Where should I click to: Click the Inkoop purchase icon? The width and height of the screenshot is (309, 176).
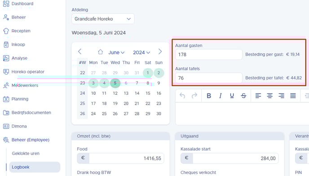coord(6,44)
